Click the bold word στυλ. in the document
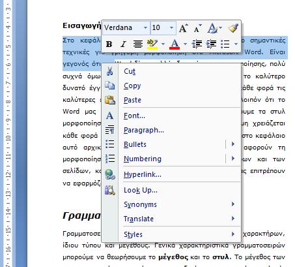The width and height of the screenshot is (295, 267). [x=221, y=257]
